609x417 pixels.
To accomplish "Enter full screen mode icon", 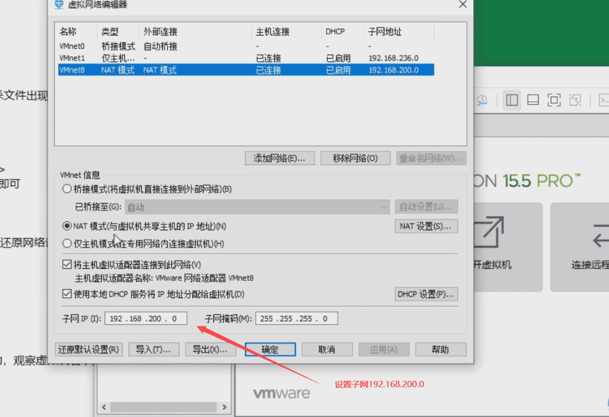I will click(554, 100).
